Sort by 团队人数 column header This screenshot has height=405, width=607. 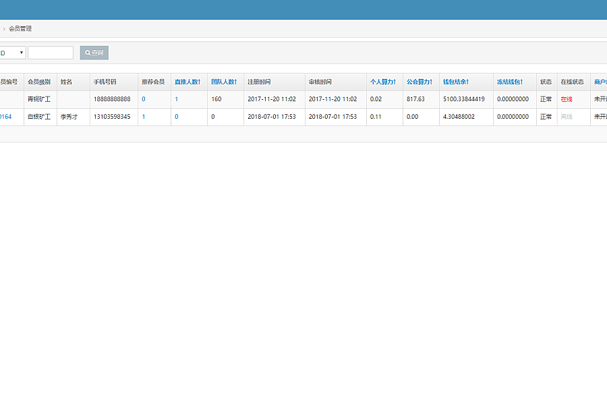tap(223, 82)
